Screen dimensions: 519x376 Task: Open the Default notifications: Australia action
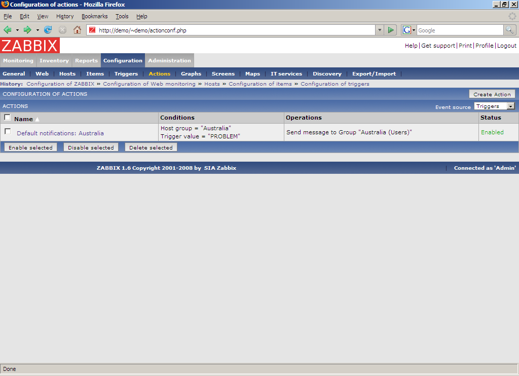(60, 133)
